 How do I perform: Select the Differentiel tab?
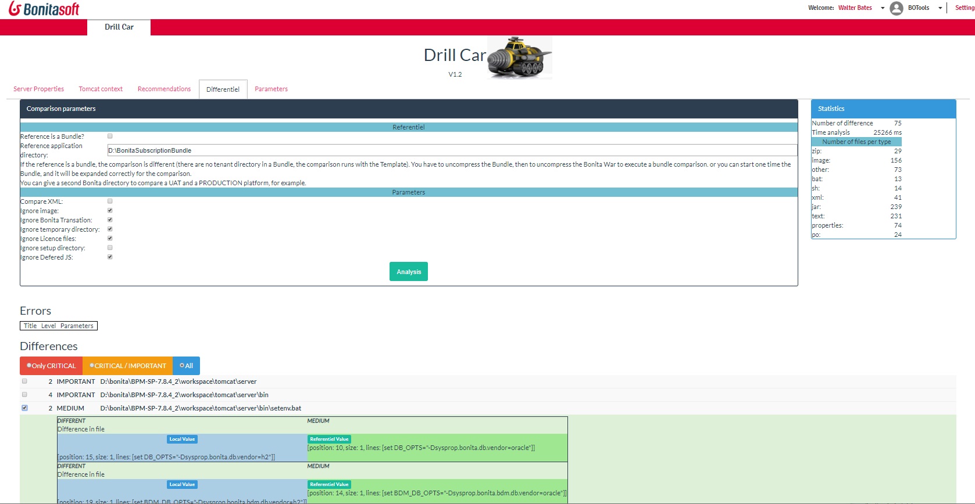pyautogui.click(x=223, y=89)
